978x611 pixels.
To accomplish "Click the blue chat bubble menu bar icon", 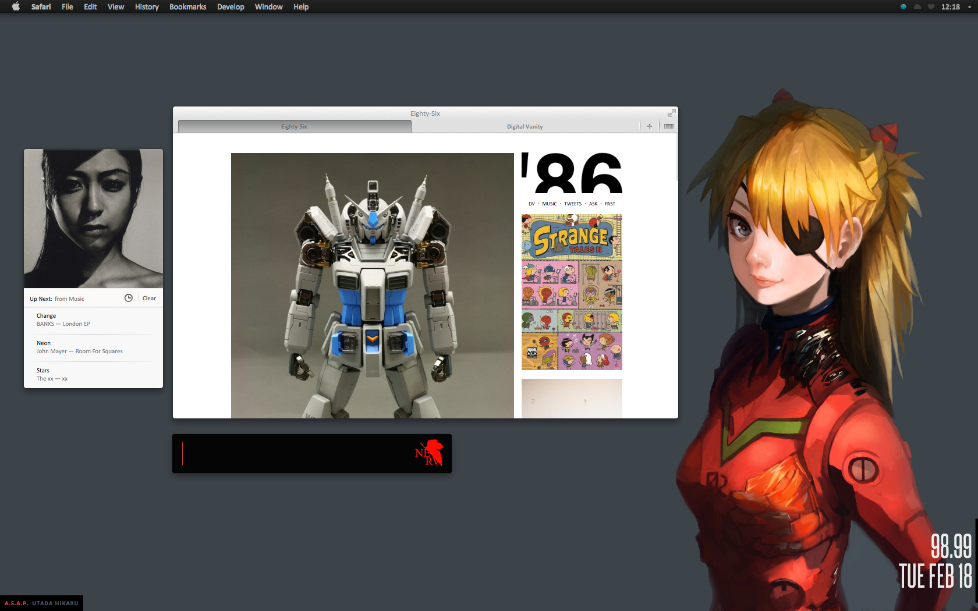I will point(903,6).
